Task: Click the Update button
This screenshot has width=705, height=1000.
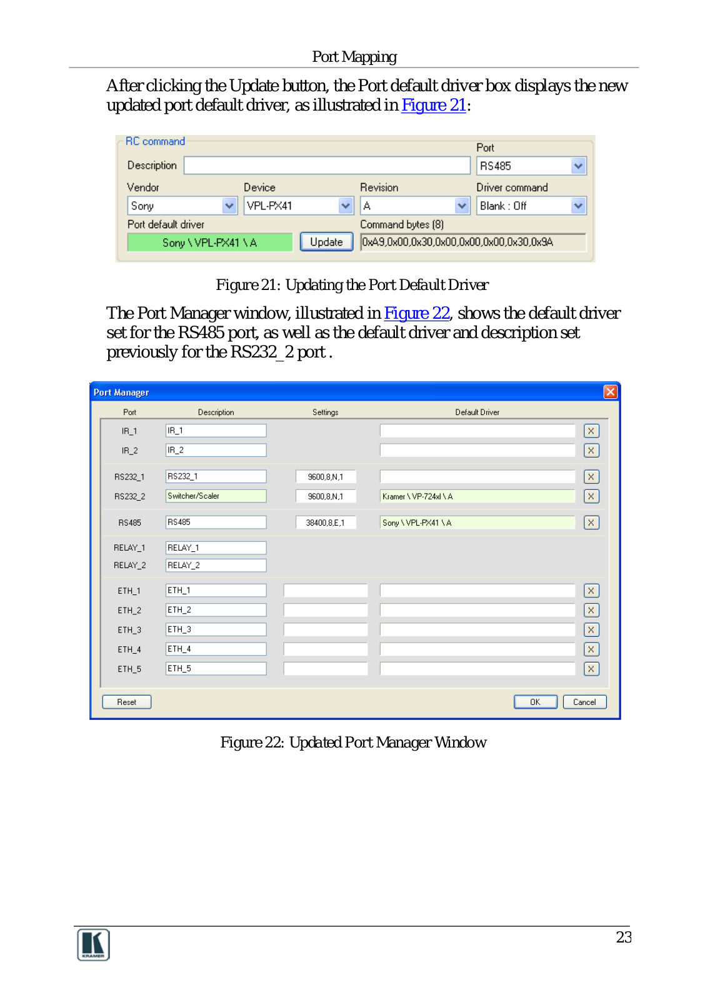Action: [x=326, y=242]
